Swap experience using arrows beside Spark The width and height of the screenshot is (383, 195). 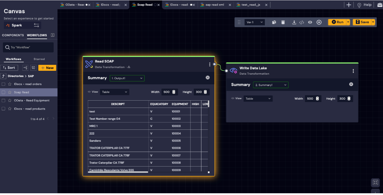(36, 25)
